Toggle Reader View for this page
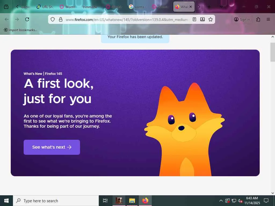275x206 pixels. point(194,19)
